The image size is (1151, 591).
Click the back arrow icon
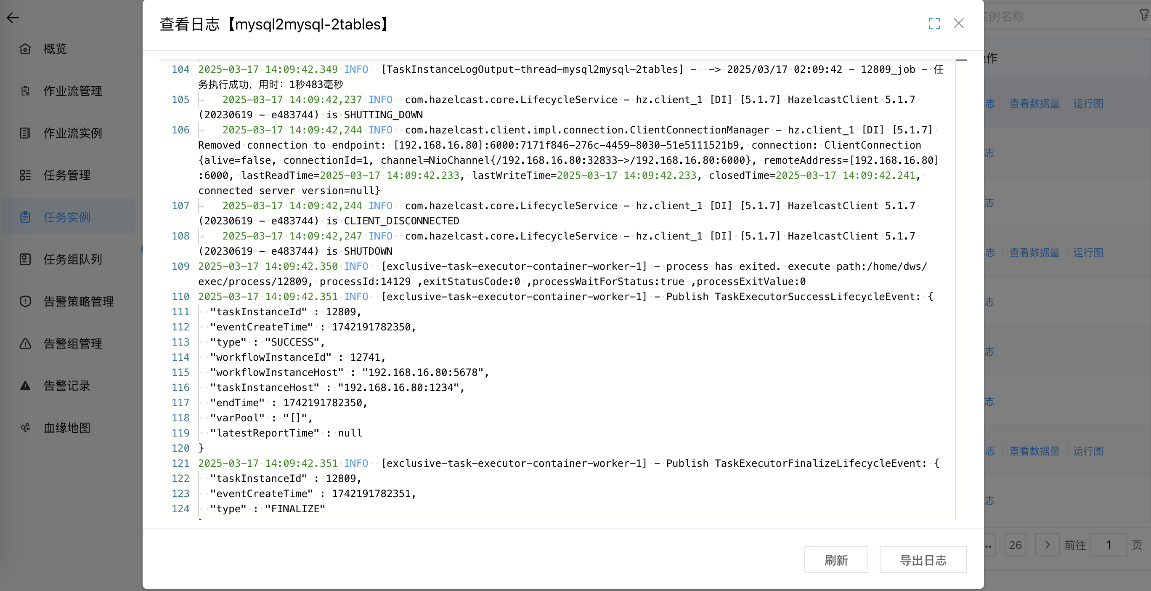tap(13, 17)
